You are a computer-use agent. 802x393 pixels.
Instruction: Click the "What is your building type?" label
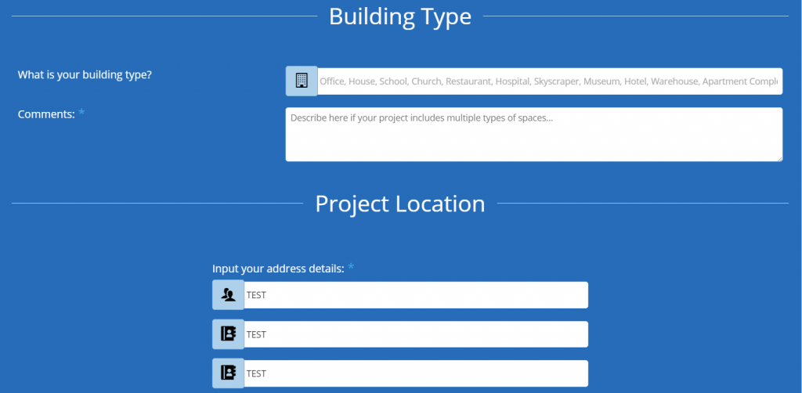point(85,75)
